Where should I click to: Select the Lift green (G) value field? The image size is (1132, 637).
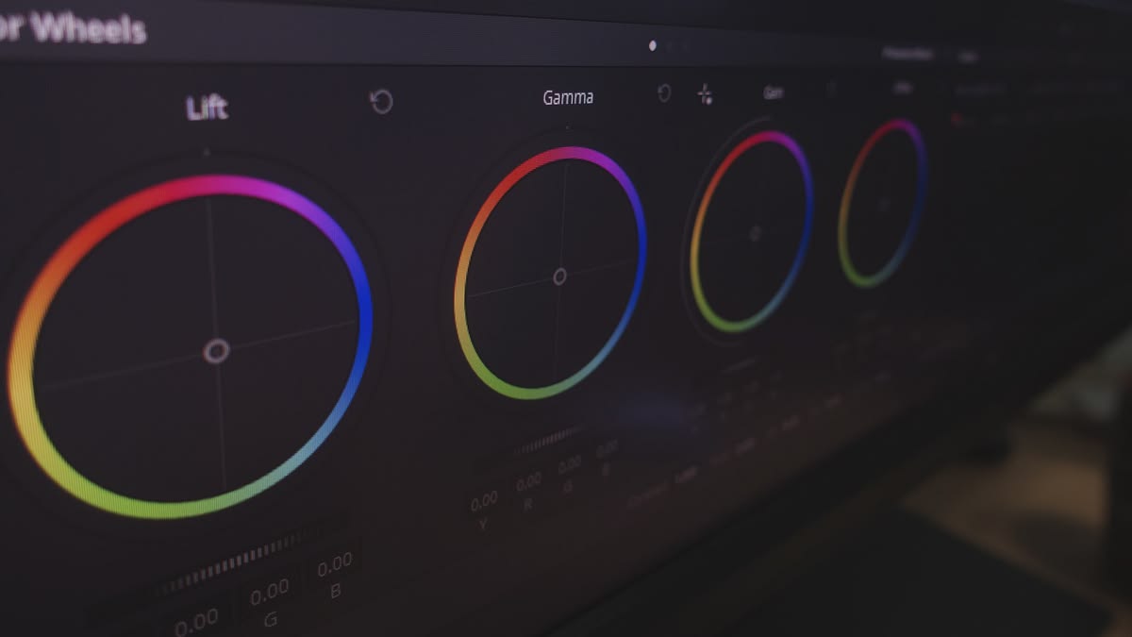(x=269, y=593)
